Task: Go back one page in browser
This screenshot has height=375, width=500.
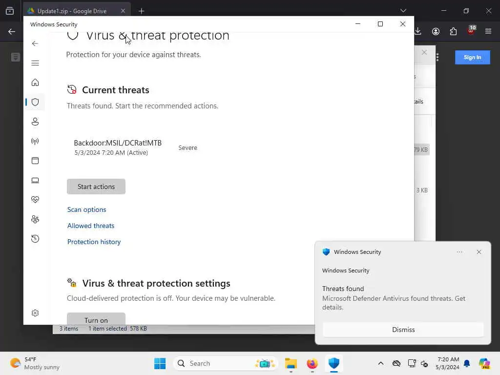Action: (x=12, y=31)
